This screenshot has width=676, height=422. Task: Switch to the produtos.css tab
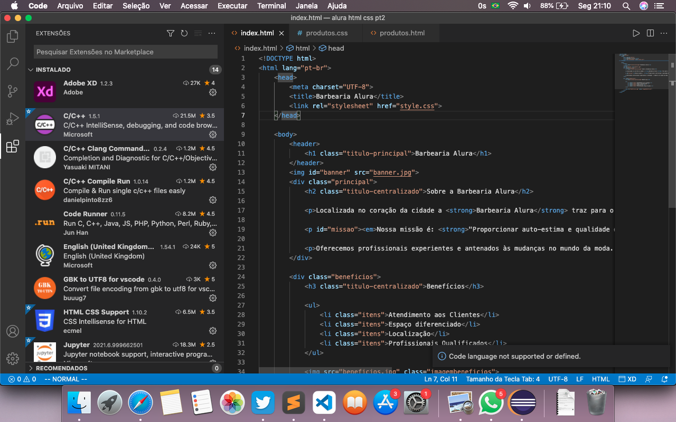326,33
